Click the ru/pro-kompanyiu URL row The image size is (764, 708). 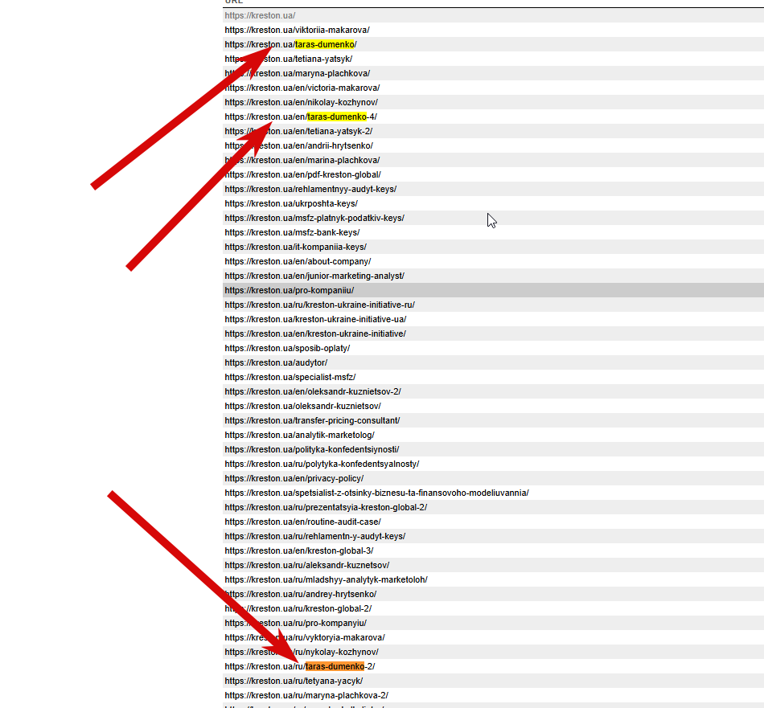click(493, 624)
